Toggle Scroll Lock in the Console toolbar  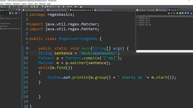(x=180, y=13)
